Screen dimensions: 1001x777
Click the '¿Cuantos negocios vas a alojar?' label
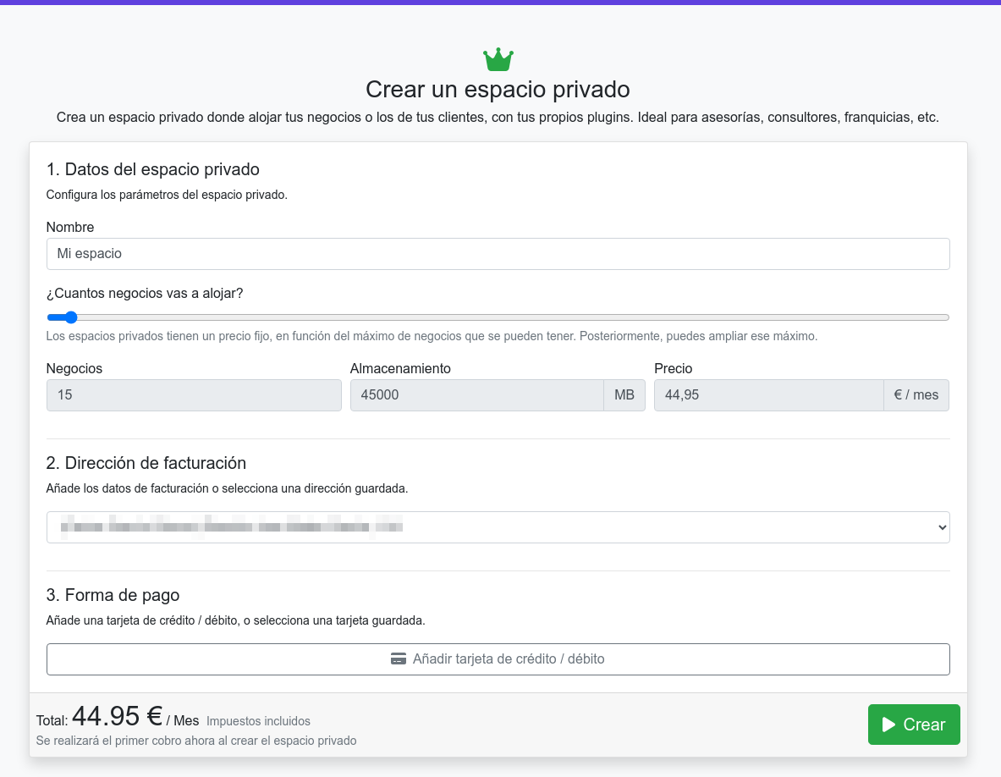tap(145, 293)
